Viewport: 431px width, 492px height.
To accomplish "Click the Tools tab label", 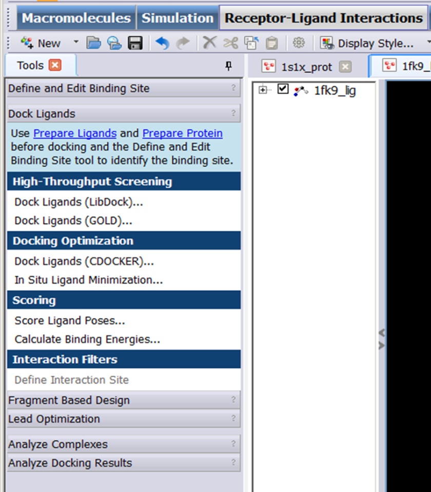I will click(x=30, y=66).
